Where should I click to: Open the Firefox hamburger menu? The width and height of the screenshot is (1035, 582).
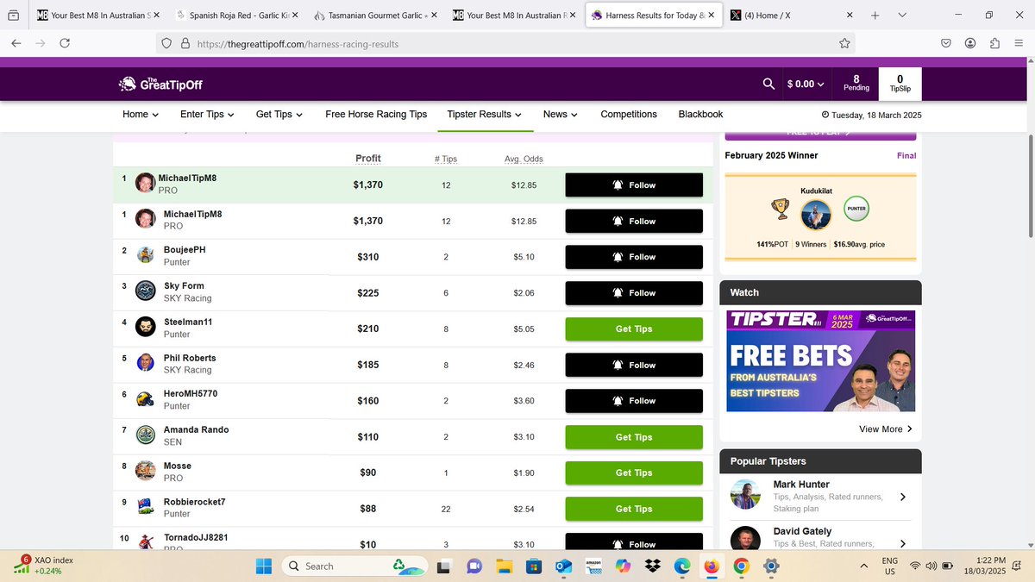pos(1019,43)
